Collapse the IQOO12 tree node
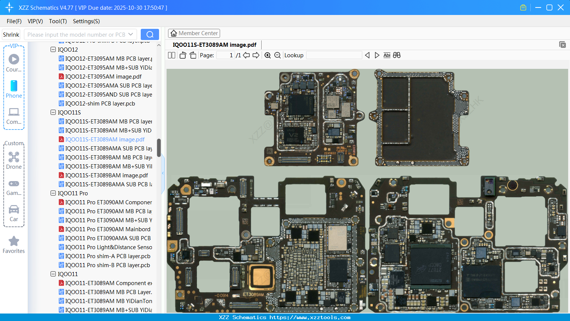 pyautogui.click(x=53, y=49)
